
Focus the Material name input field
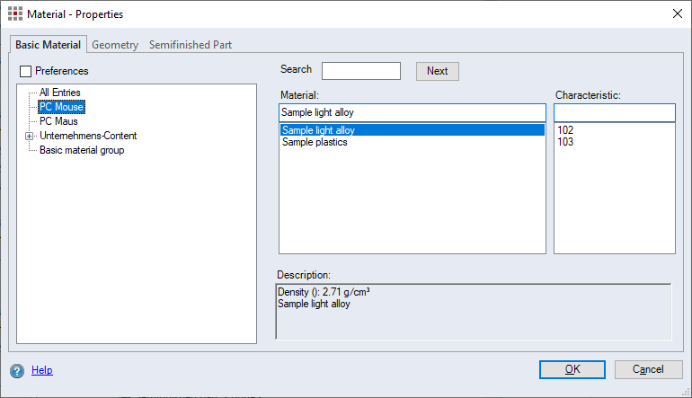click(x=412, y=112)
